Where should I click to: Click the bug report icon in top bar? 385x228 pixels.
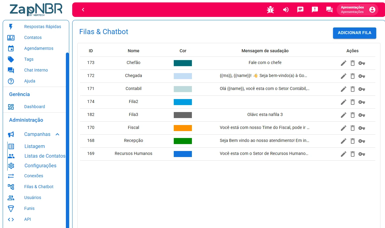click(270, 10)
